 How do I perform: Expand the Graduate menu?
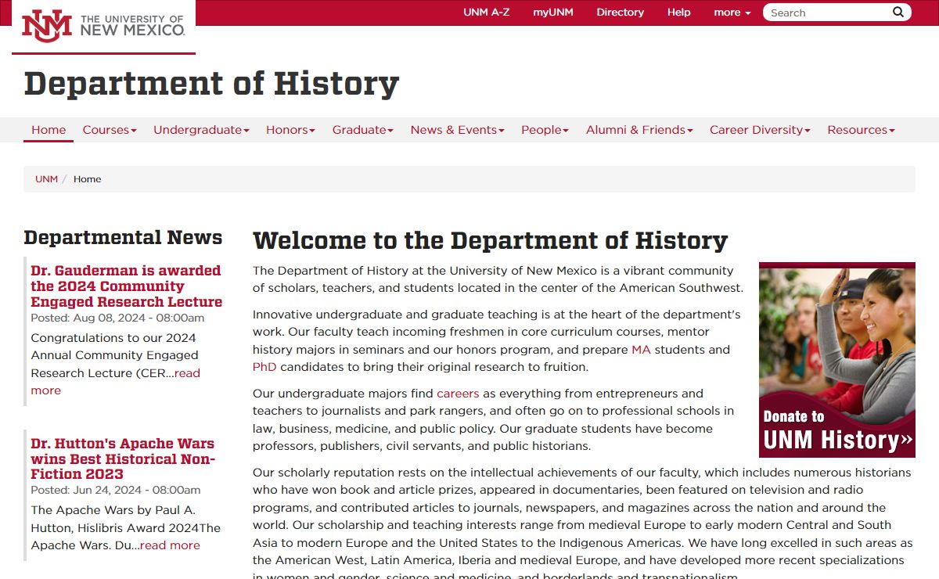362,130
